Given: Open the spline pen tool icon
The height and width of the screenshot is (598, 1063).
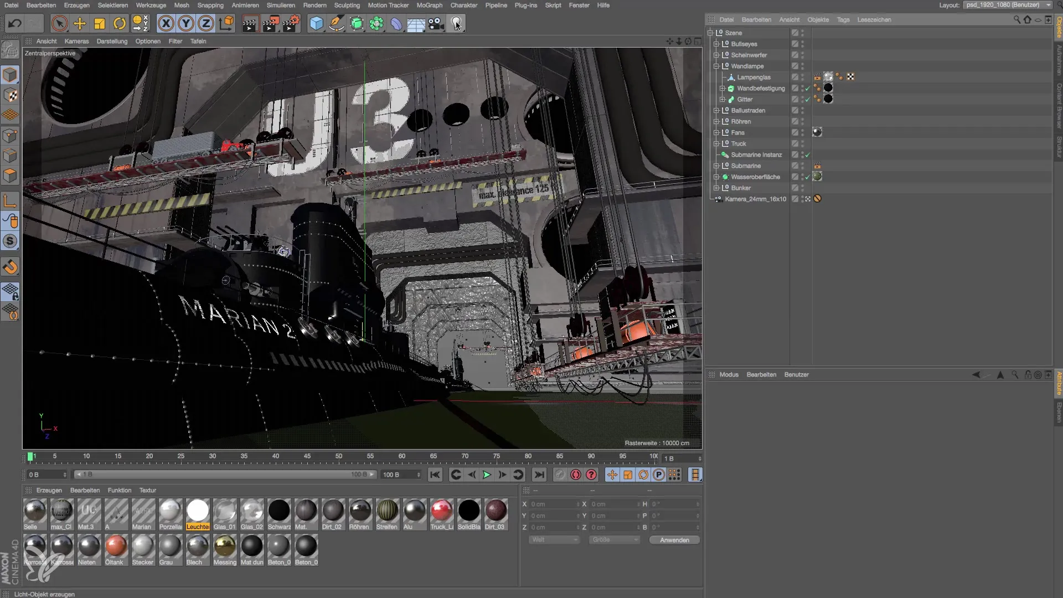Looking at the screenshot, I should pos(337,23).
